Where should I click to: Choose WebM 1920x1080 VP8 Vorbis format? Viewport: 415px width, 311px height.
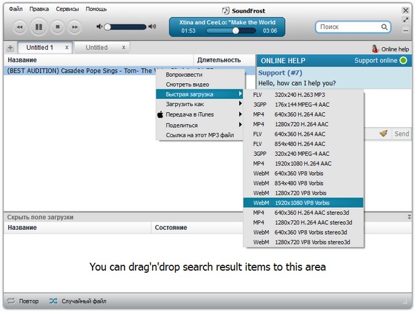pos(302,203)
